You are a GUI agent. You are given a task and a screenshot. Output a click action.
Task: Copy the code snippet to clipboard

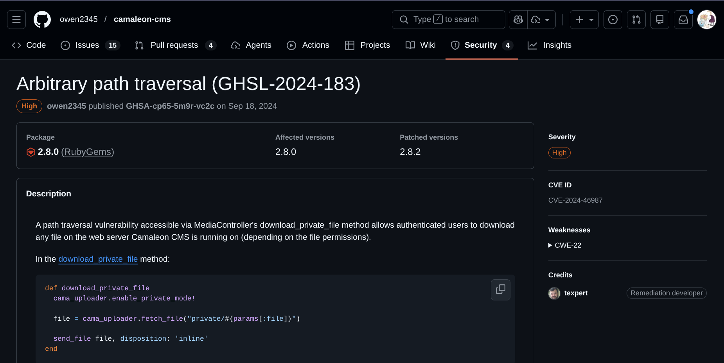pyautogui.click(x=500, y=289)
